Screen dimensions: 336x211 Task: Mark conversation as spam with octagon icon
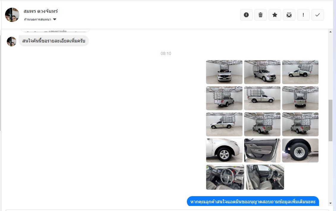pyautogui.click(x=246, y=15)
